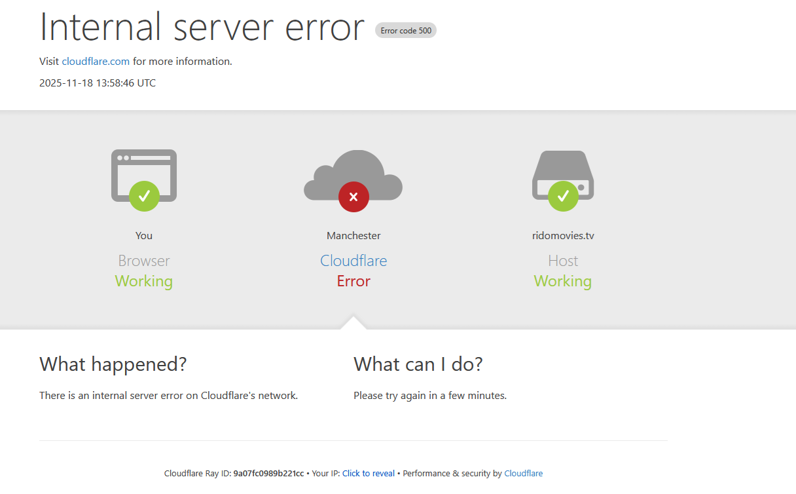Click the server host icon above ridomovies.tv

tap(563, 176)
